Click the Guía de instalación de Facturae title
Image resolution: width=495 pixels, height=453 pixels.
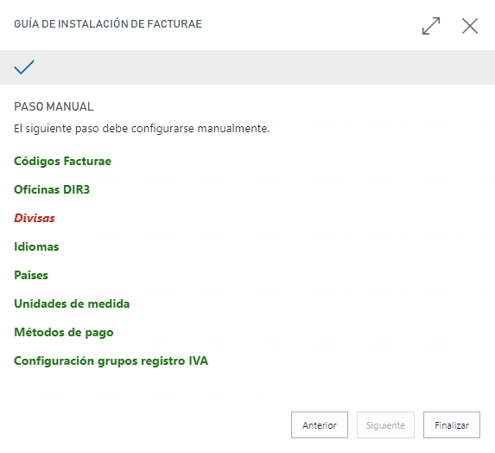tap(108, 24)
